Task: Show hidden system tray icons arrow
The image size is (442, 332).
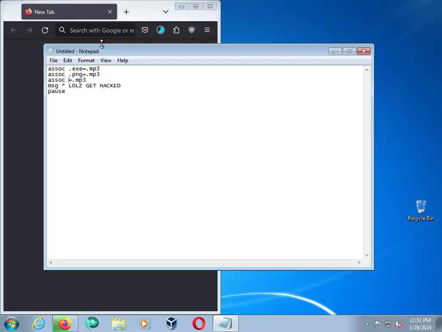Action: click(x=367, y=324)
